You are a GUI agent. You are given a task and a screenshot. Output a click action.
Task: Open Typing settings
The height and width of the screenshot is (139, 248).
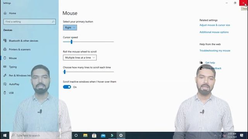coord(13,67)
